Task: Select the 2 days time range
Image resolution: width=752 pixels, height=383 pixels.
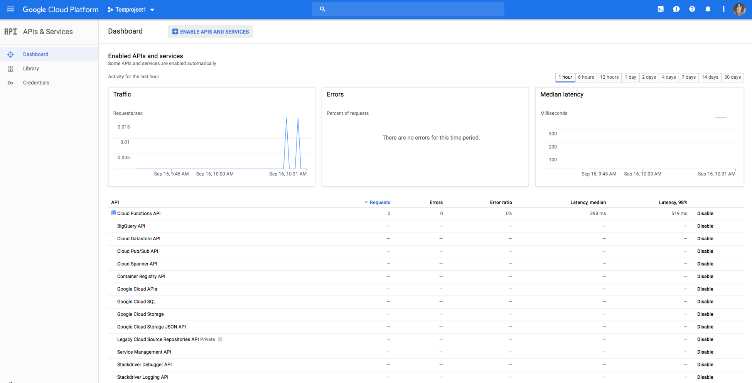Action: tap(649, 77)
